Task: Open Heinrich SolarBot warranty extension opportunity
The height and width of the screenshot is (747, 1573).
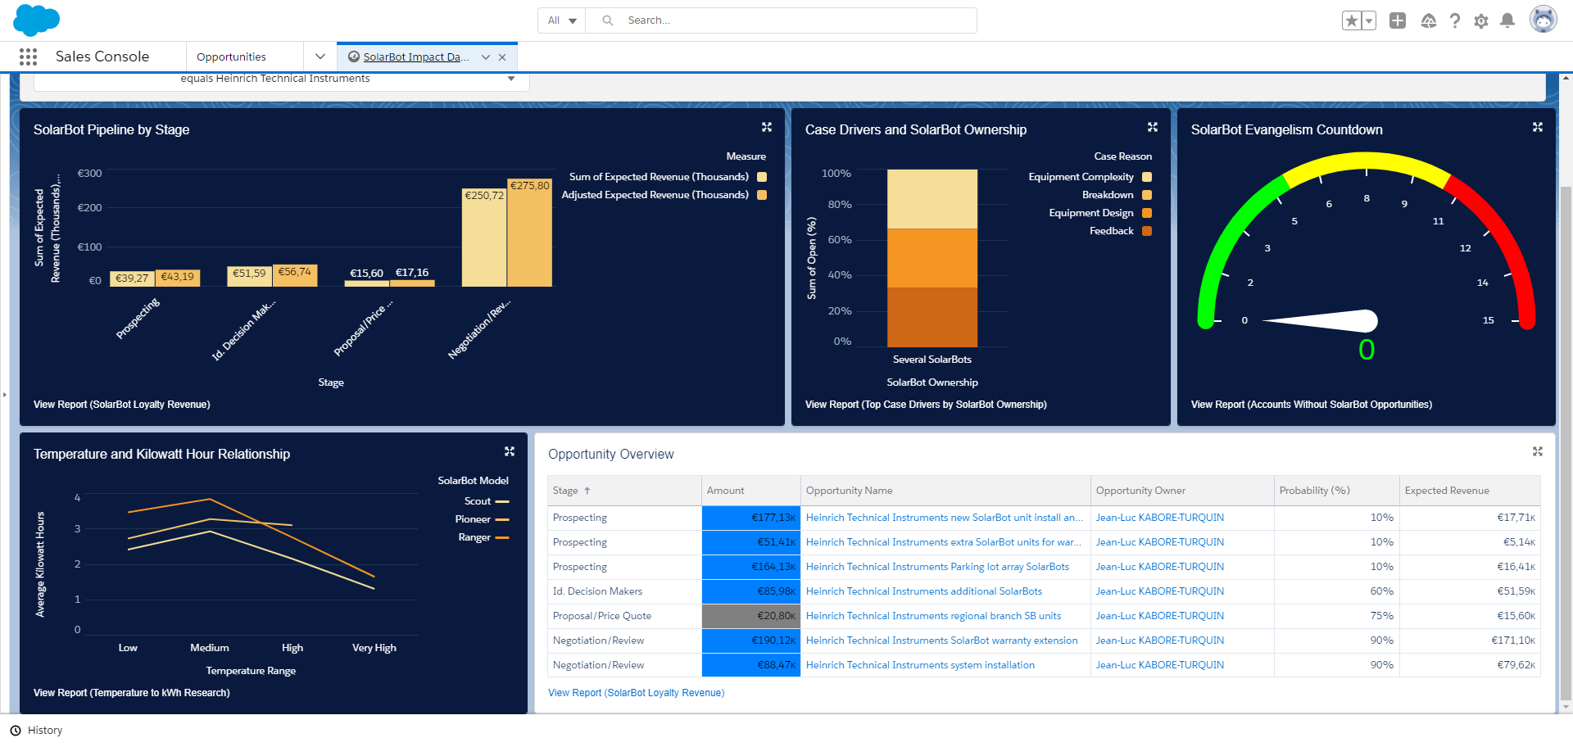Action: click(942, 641)
